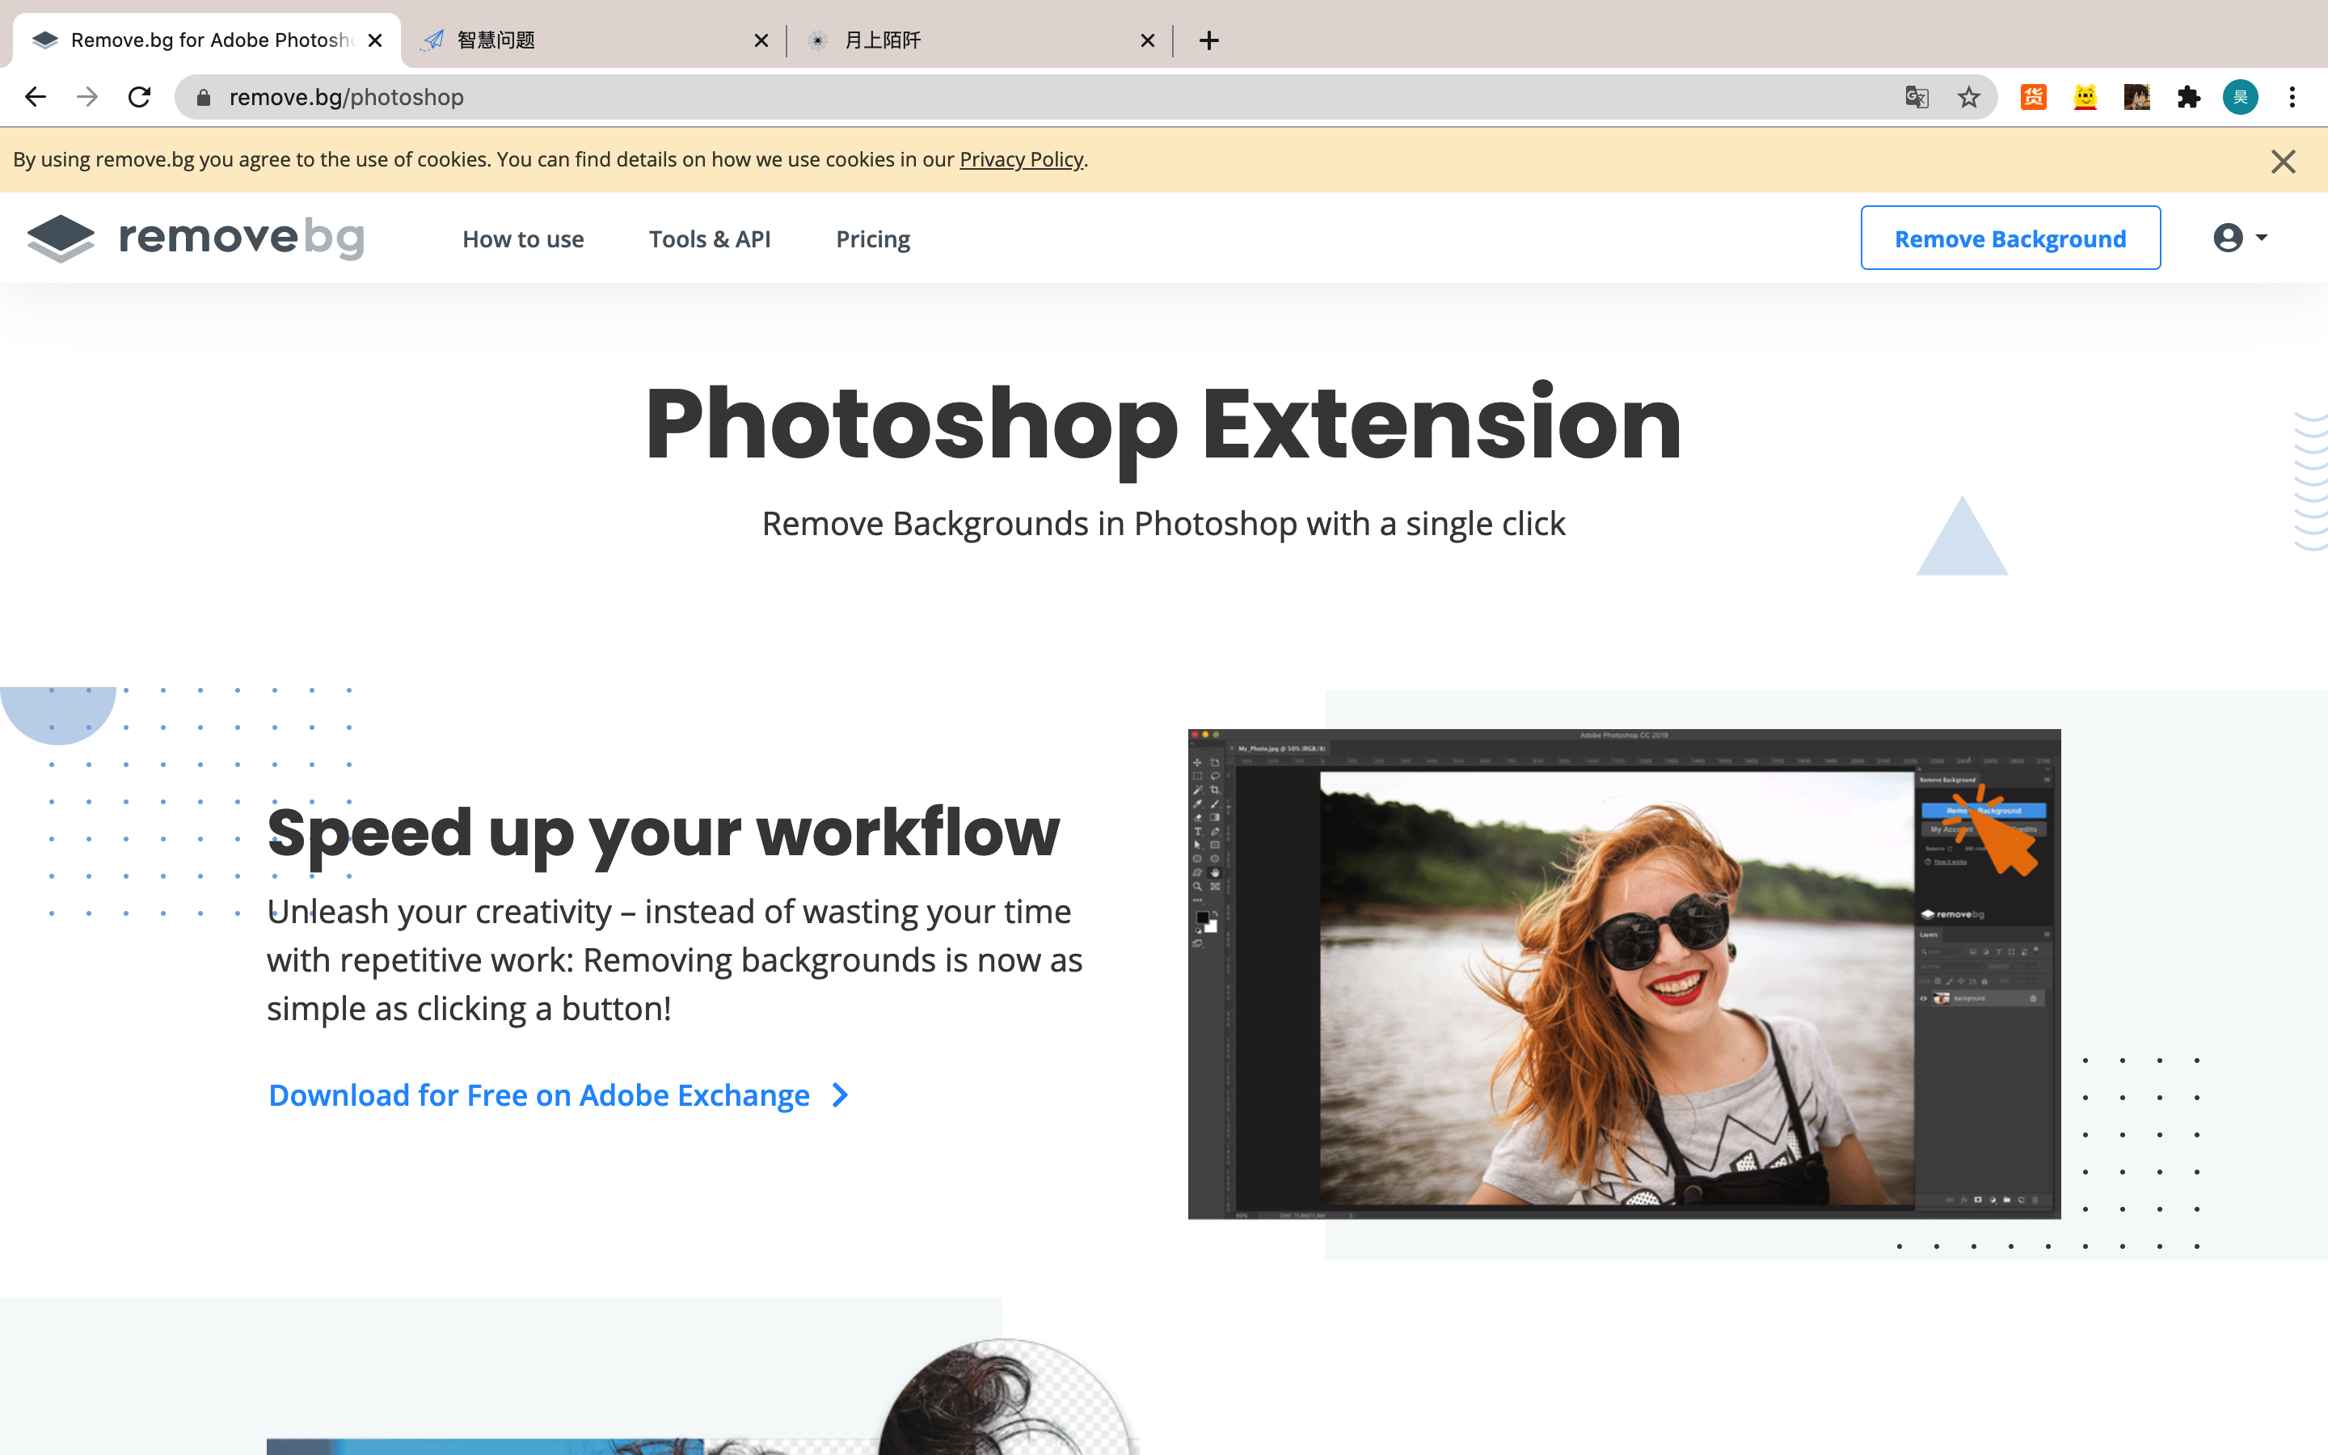
Task: Reload the remove.bg page
Action: [140, 97]
